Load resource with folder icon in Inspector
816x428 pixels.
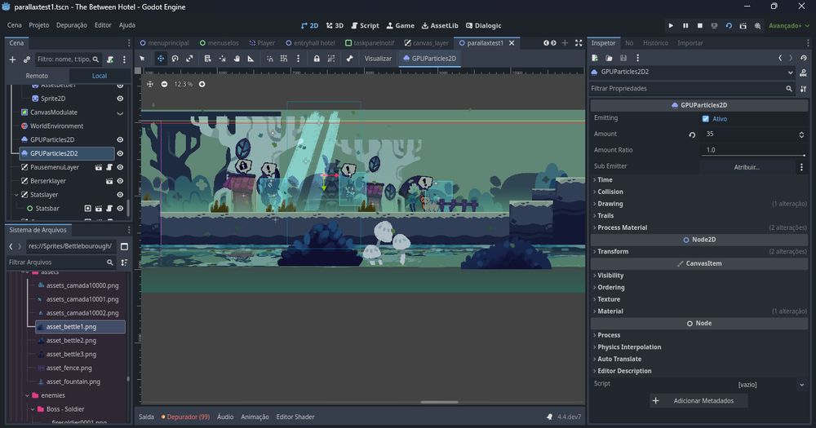click(x=609, y=58)
